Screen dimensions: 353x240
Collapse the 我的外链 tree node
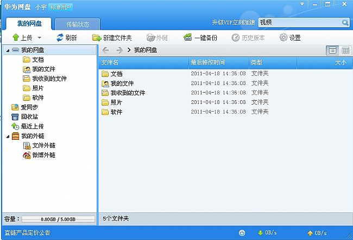(x=8, y=137)
